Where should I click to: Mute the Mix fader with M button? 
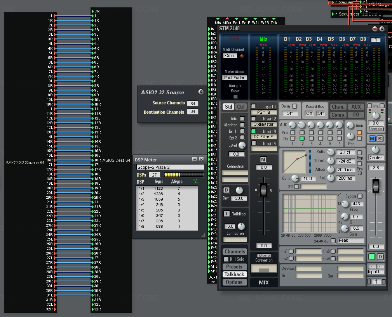[x=263, y=159]
